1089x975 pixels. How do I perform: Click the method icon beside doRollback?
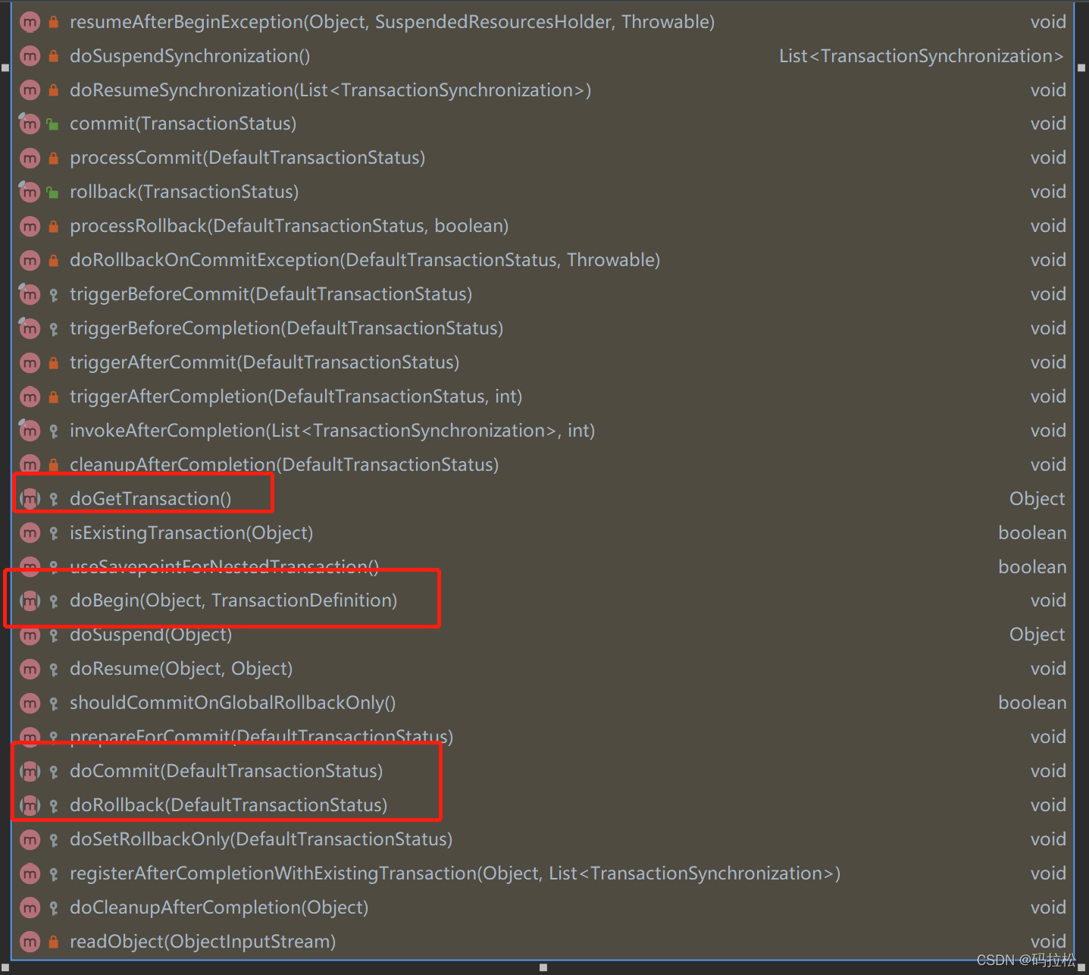(30, 805)
